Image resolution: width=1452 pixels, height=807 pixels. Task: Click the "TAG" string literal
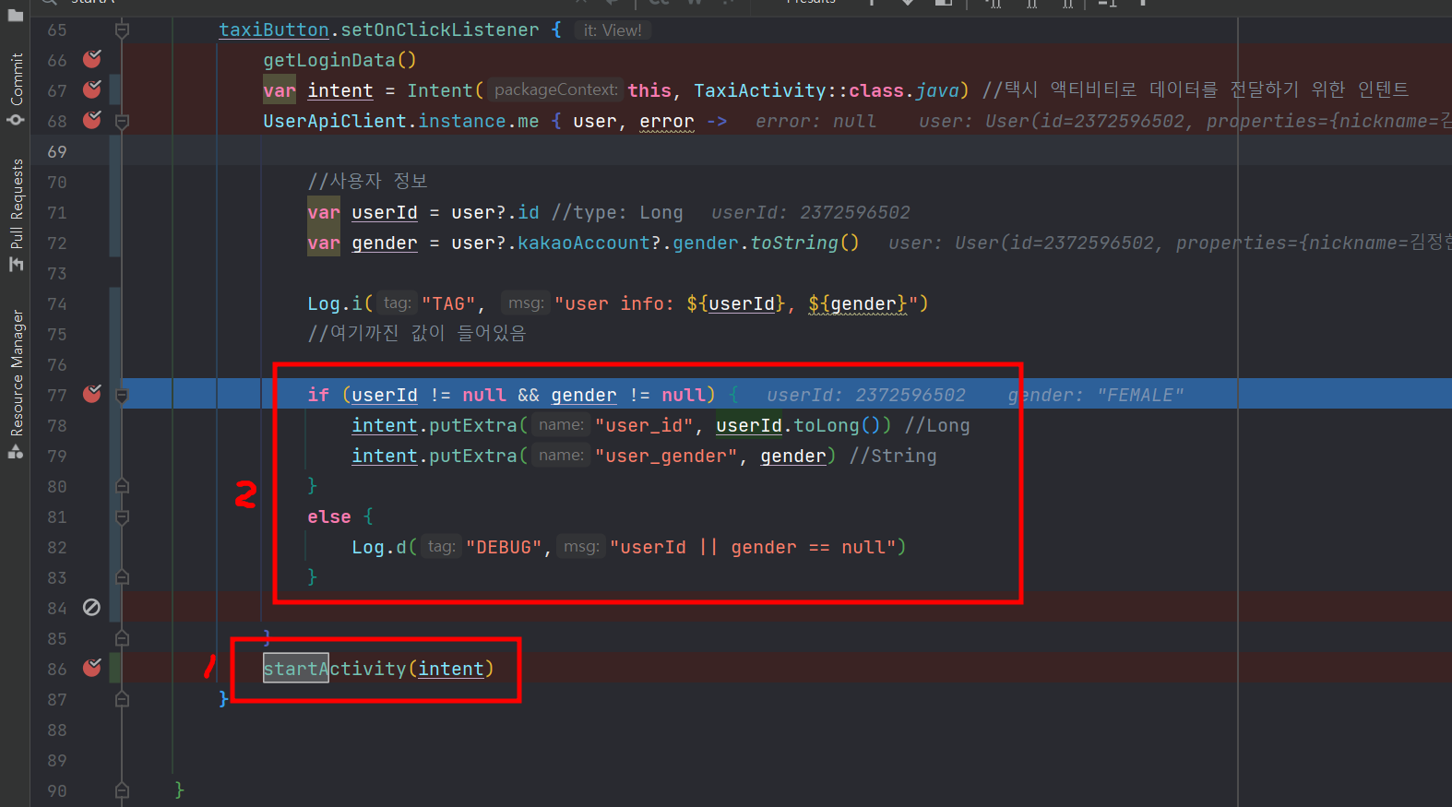[x=449, y=303]
